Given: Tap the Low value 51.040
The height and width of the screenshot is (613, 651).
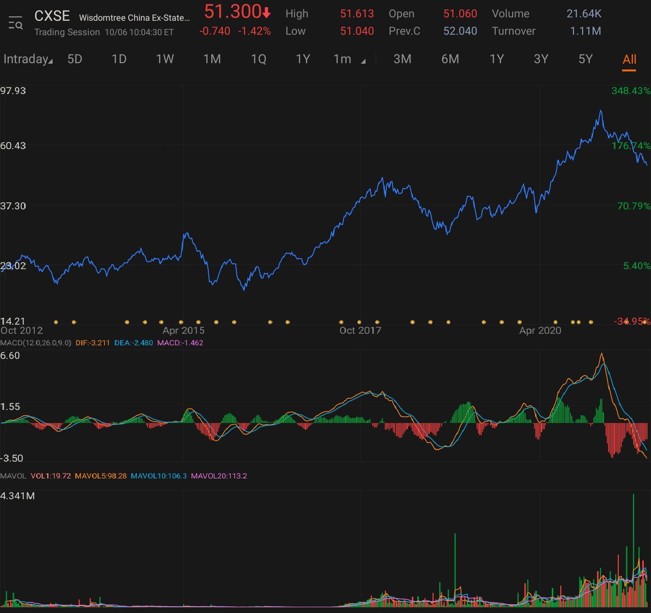Looking at the screenshot, I should click(357, 31).
